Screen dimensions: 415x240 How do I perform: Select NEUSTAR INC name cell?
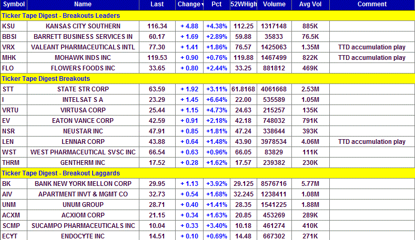[x=83, y=131]
